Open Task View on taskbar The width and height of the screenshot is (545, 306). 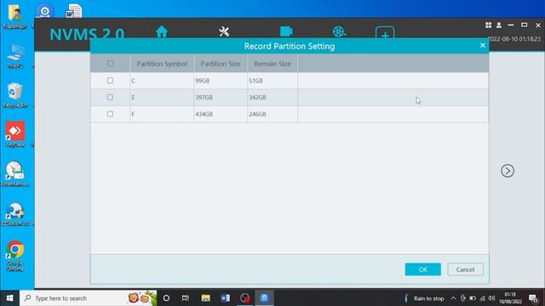(186, 298)
